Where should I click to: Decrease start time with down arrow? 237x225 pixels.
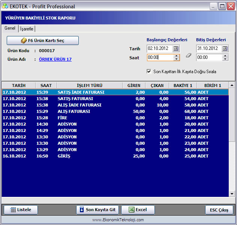[176, 59]
